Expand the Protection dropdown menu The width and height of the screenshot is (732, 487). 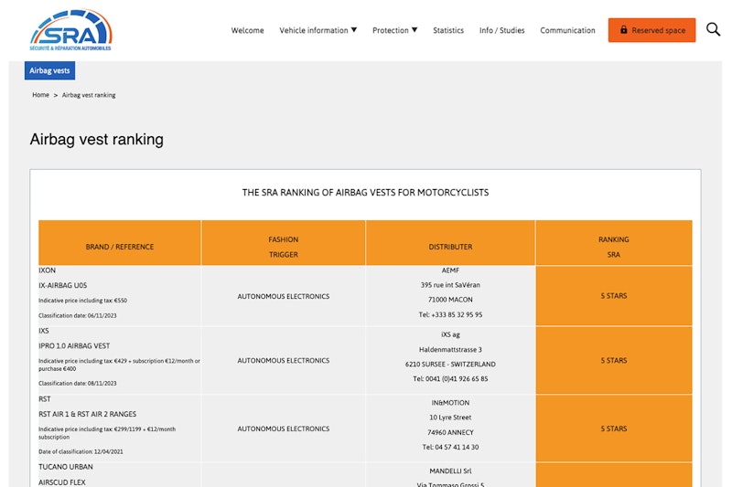tap(394, 30)
